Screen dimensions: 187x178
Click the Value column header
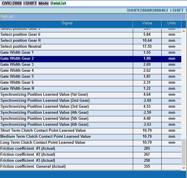coord(147,24)
